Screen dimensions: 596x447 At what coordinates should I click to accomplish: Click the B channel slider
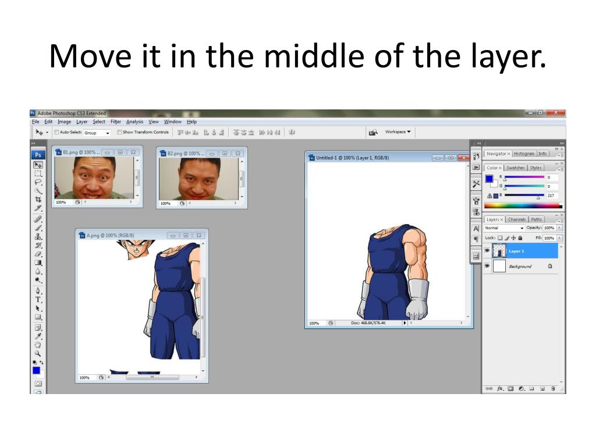tap(524, 196)
